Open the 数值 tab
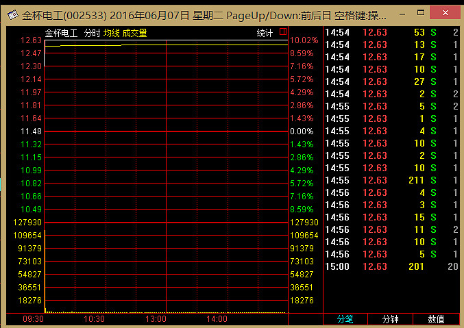This screenshot has height=328, width=464. click(436, 319)
